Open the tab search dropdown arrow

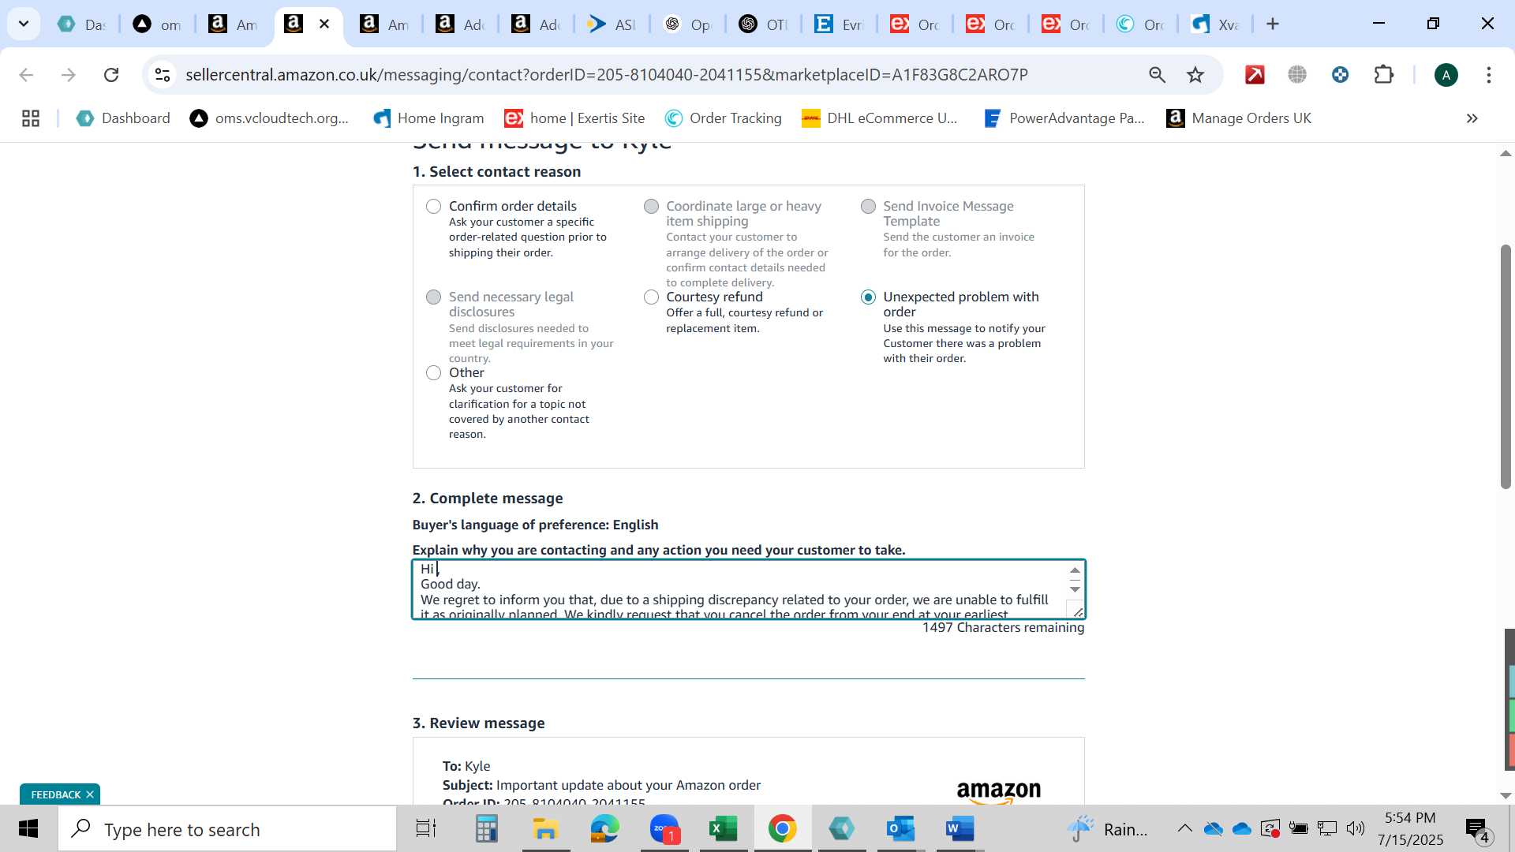click(24, 24)
